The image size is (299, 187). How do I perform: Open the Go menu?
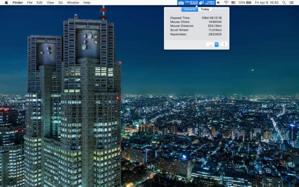pos(61,3)
